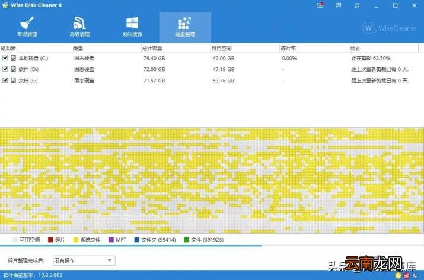This screenshot has width=424, height=280.
Task: Sort by the 状态 column header
Action: pos(384,49)
